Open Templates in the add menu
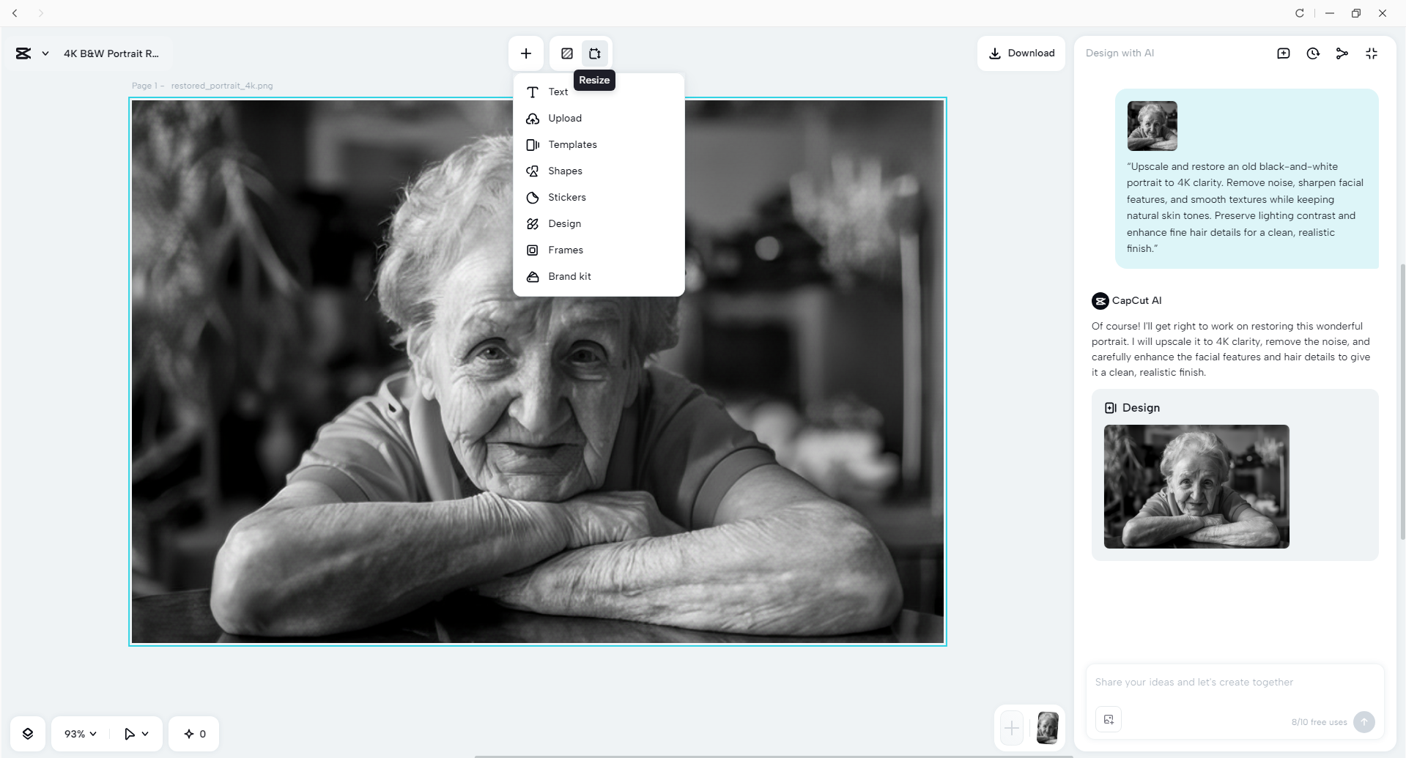The image size is (1406, 758). 599,144
